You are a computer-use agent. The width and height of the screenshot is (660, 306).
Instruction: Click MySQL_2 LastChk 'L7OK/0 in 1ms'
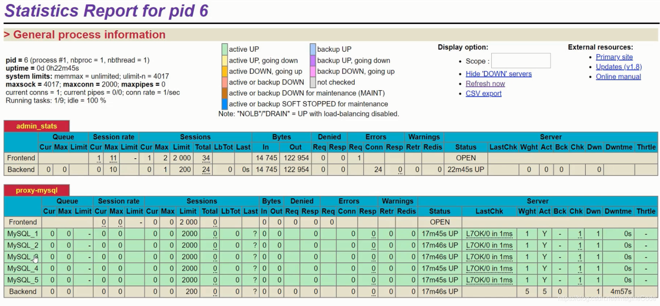point(489,245)
